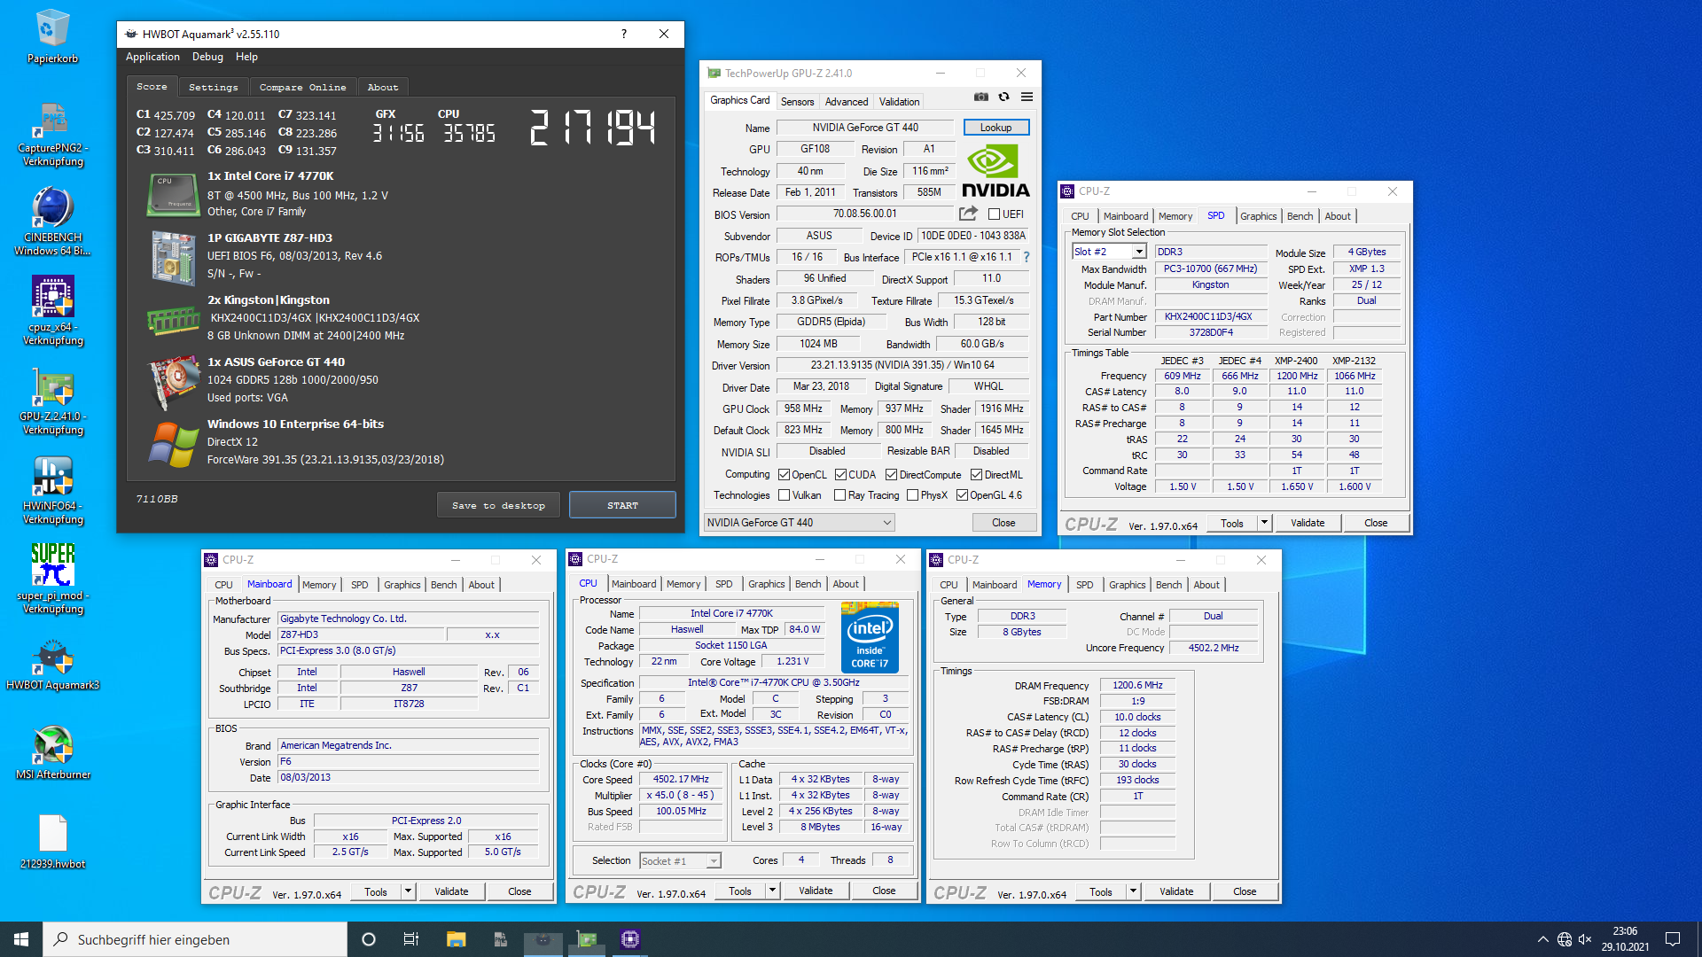The height and width of the screenshot is (957, 1702).
Task: Toggle the UEFI checkbox in GPU-Z
Action: click(995, 214)
